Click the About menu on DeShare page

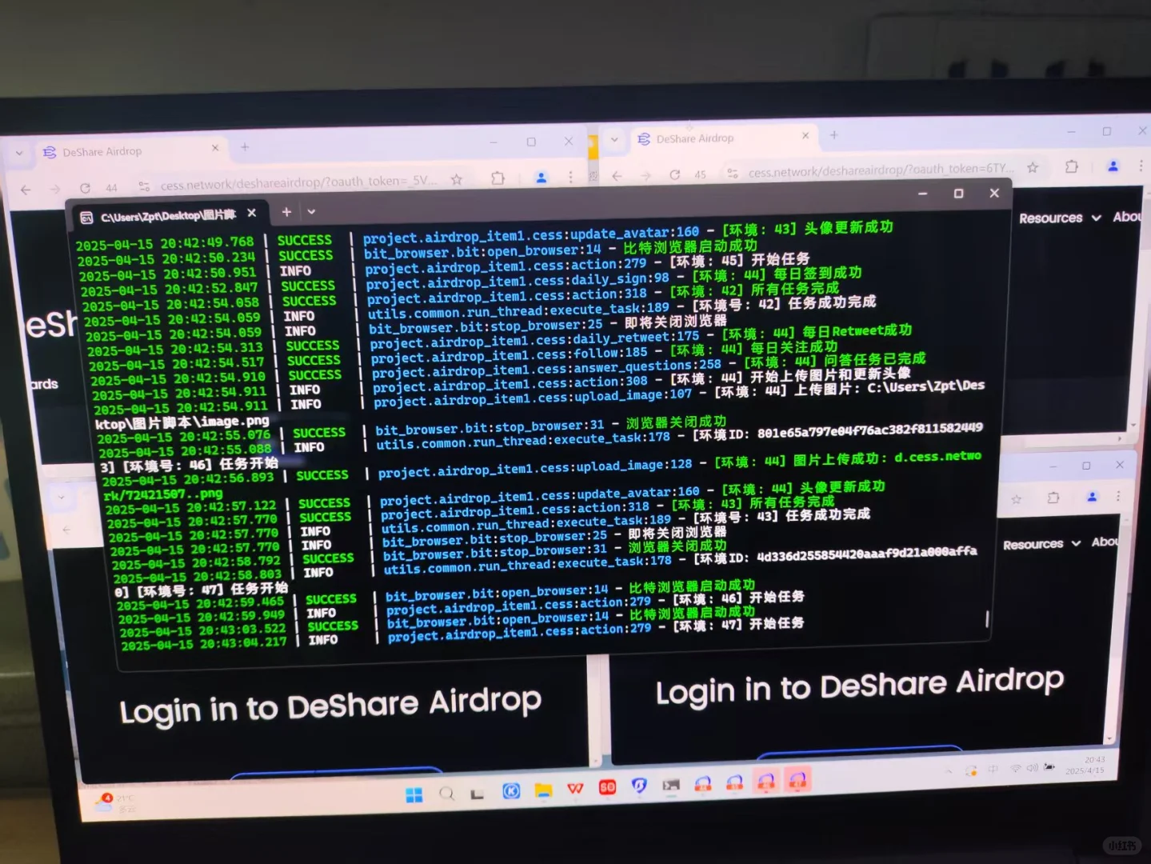pos(1128,216)
